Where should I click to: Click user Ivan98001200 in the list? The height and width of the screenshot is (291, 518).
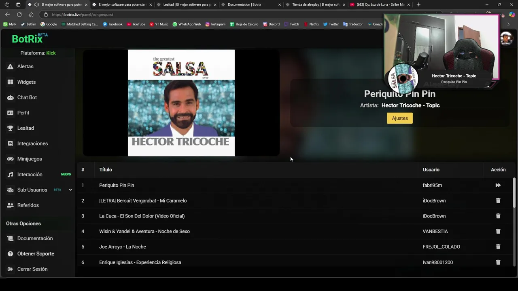click(437, 262)
